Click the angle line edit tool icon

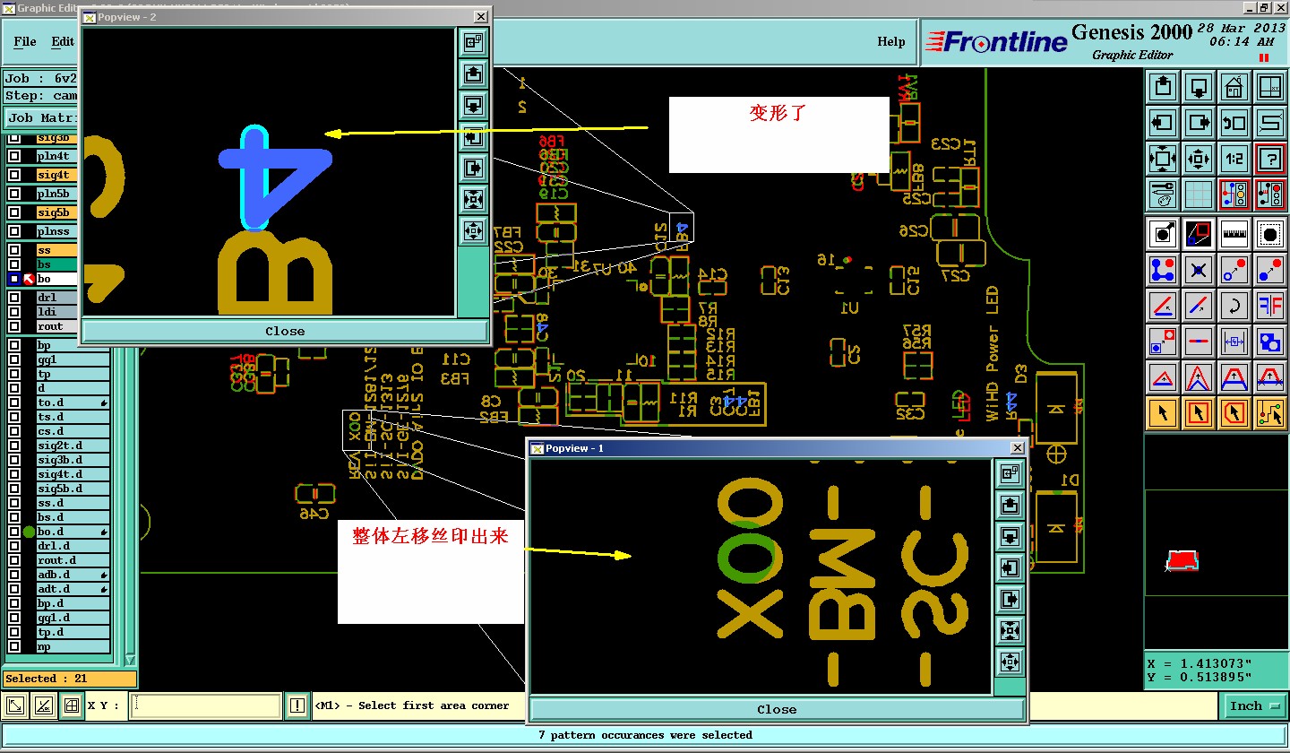click(x=1163, y=306)
